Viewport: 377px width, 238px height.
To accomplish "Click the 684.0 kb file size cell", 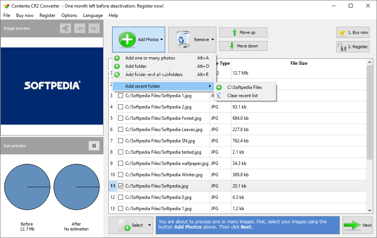I will tap(299, 118).
